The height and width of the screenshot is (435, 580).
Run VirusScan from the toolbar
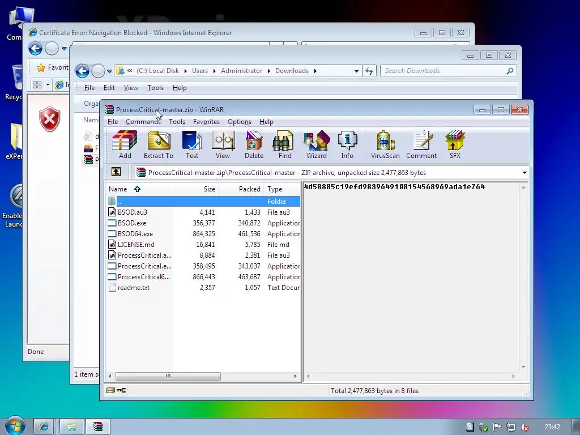point(385,144)
